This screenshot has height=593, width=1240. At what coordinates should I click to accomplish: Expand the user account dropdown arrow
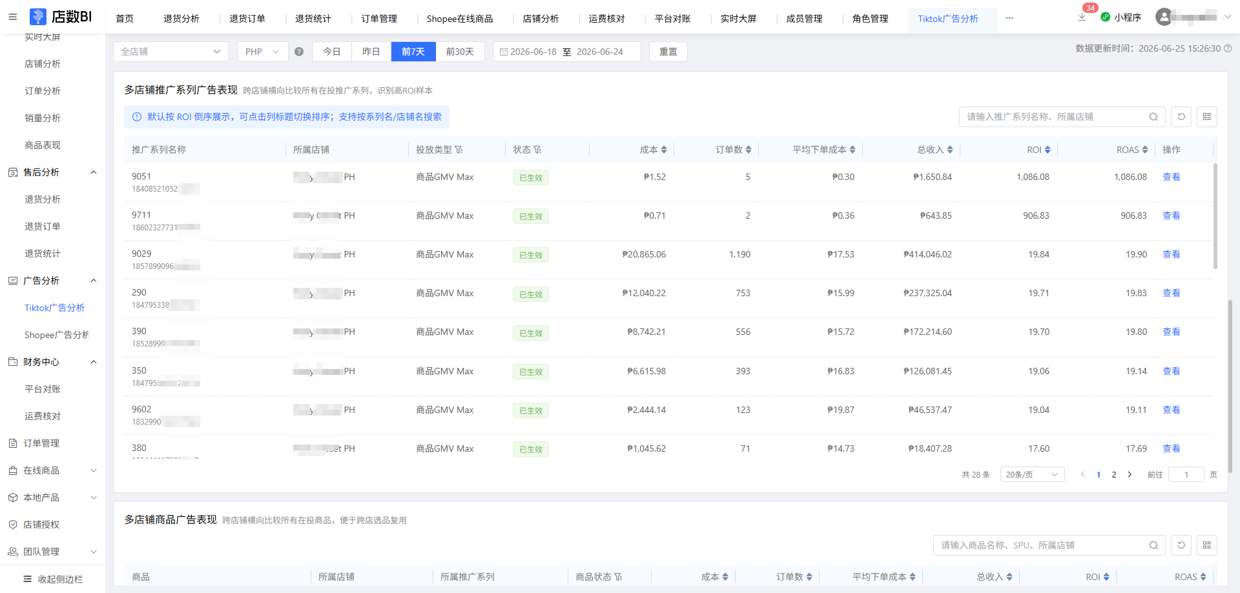click(1228, 17)
